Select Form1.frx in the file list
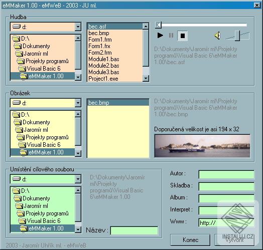This screenshot has height=250, width=263. (115, 46)
